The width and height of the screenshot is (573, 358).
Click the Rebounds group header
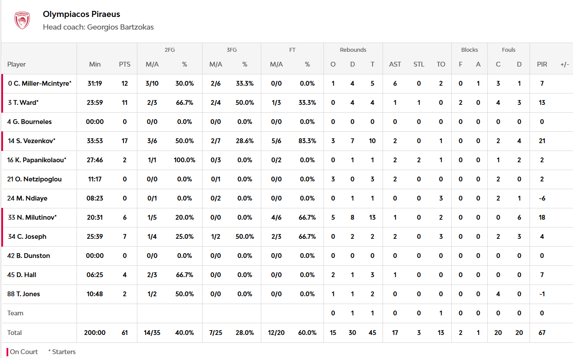(353, 50)
